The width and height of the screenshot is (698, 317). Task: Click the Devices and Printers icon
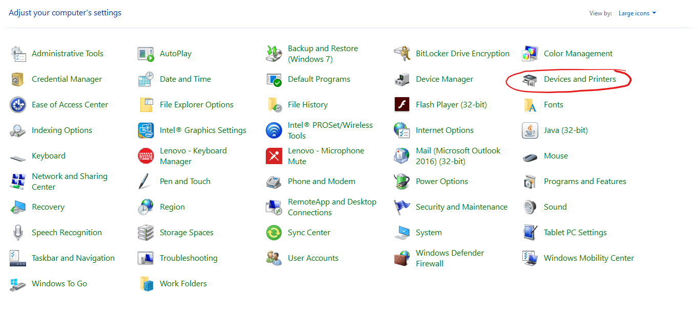[530, 79]
